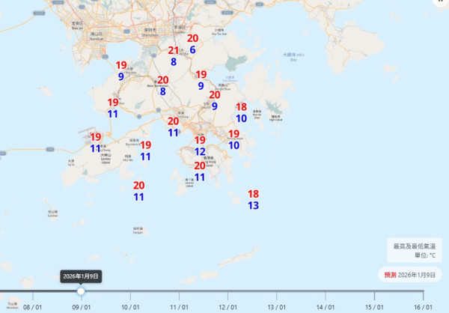449x313 pixels.
Task: Click the 最高及最低氣溫 legend box
Action: (x=415, y=250)
